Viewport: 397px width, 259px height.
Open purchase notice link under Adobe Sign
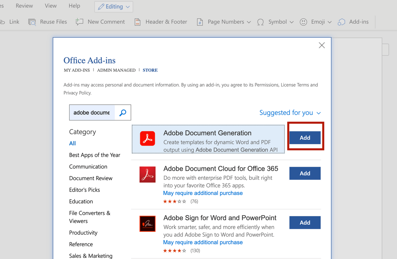coord(203,242)
